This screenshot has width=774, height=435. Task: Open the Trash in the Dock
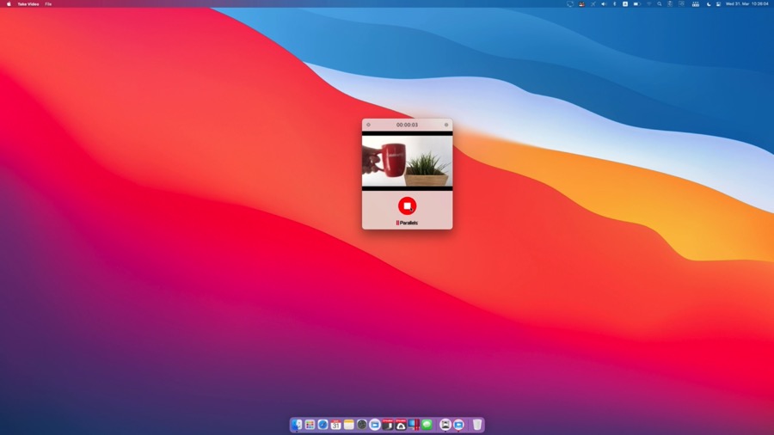tap(477, 425)
